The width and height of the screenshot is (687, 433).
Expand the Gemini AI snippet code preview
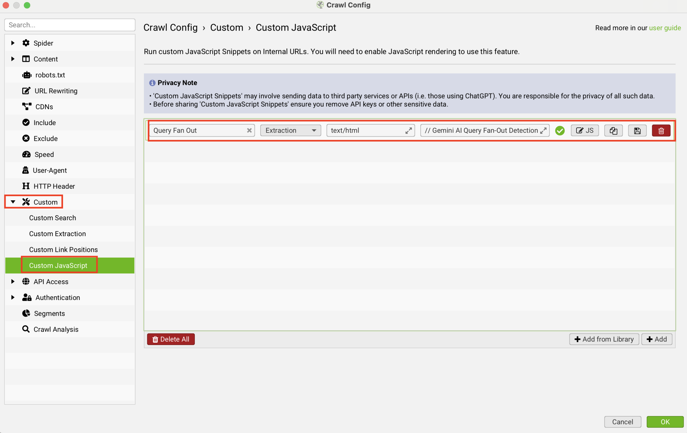[x=543, y=130]
